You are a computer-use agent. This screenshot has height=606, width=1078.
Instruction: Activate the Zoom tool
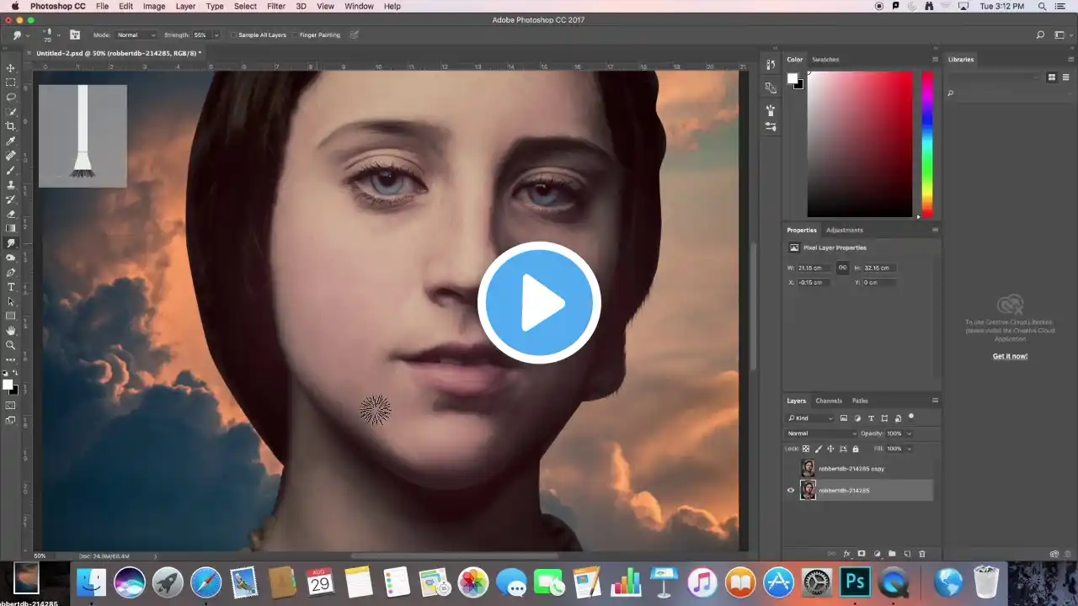(11, 345)
